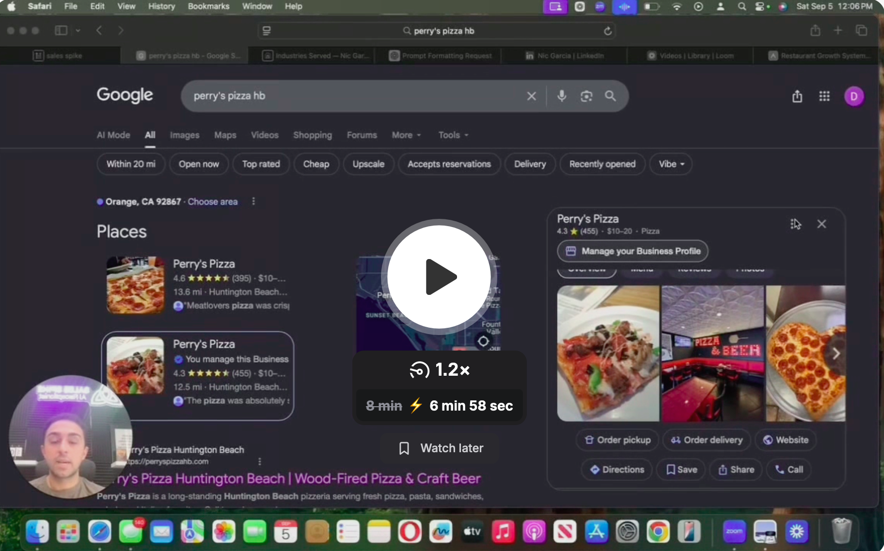Expand the Tools dropdown
Viewport: 884px width, 551px height.
tap(453, 135)
